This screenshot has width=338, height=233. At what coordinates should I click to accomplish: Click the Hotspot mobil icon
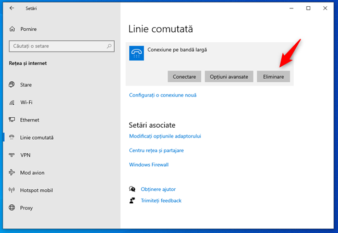(x=12, y=190)
